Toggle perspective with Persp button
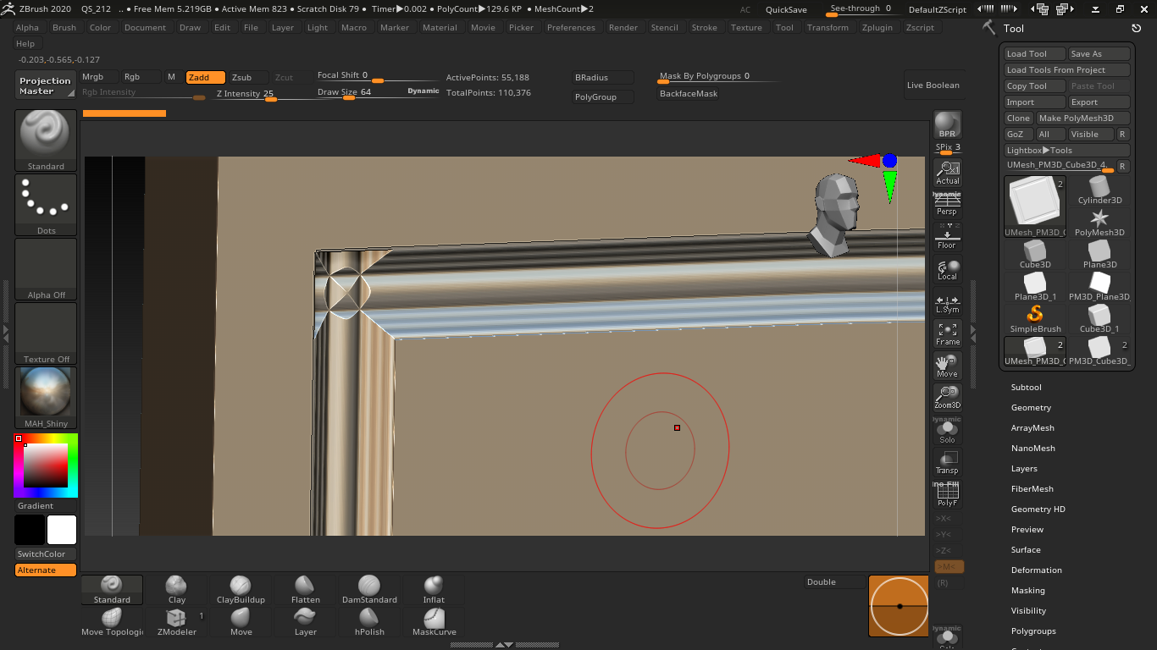Image resolution: width=1157 pixels, height=650 pixels. coord(947,205)
